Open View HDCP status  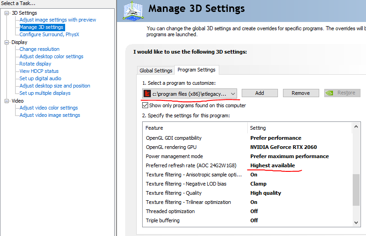[x=39, y=71]
